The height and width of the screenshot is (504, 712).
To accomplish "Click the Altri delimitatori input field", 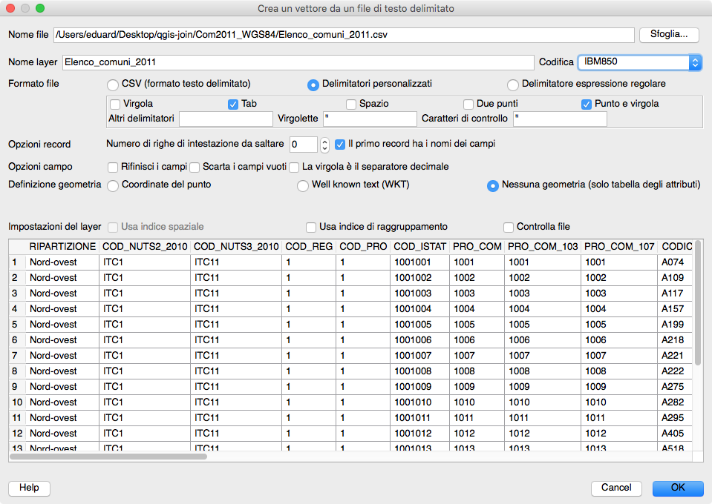I will click(x=226, y=119).
